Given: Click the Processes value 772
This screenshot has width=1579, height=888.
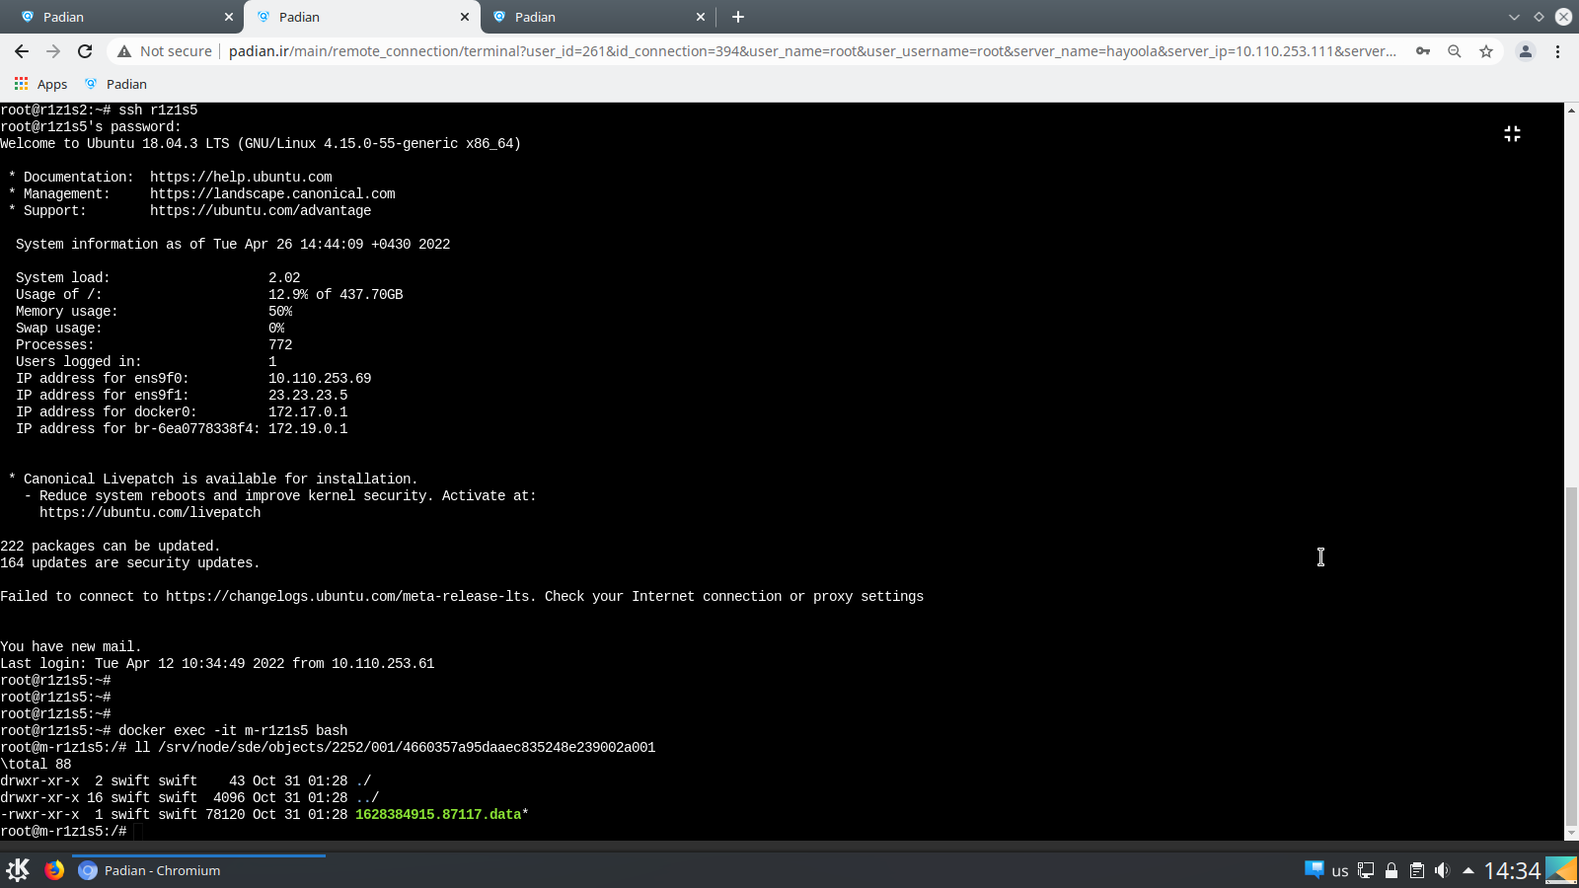Looking at the screenshot, I should pyautogui.click(x=280, y=345).
